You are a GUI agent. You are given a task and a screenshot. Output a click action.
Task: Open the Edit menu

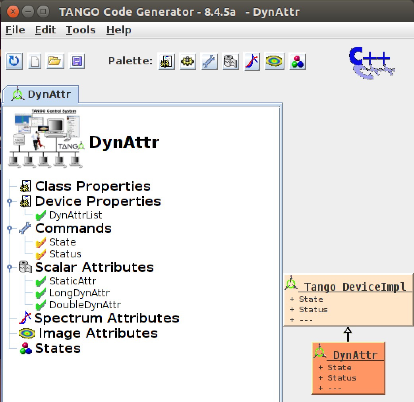pos(45,30)
